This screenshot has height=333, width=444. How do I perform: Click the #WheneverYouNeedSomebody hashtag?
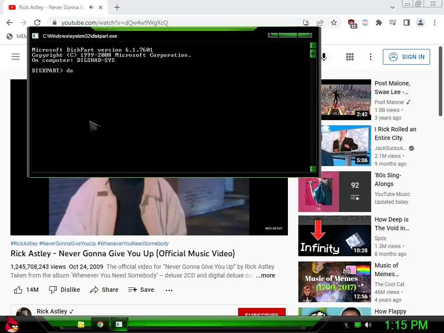[x=133, y=244]
